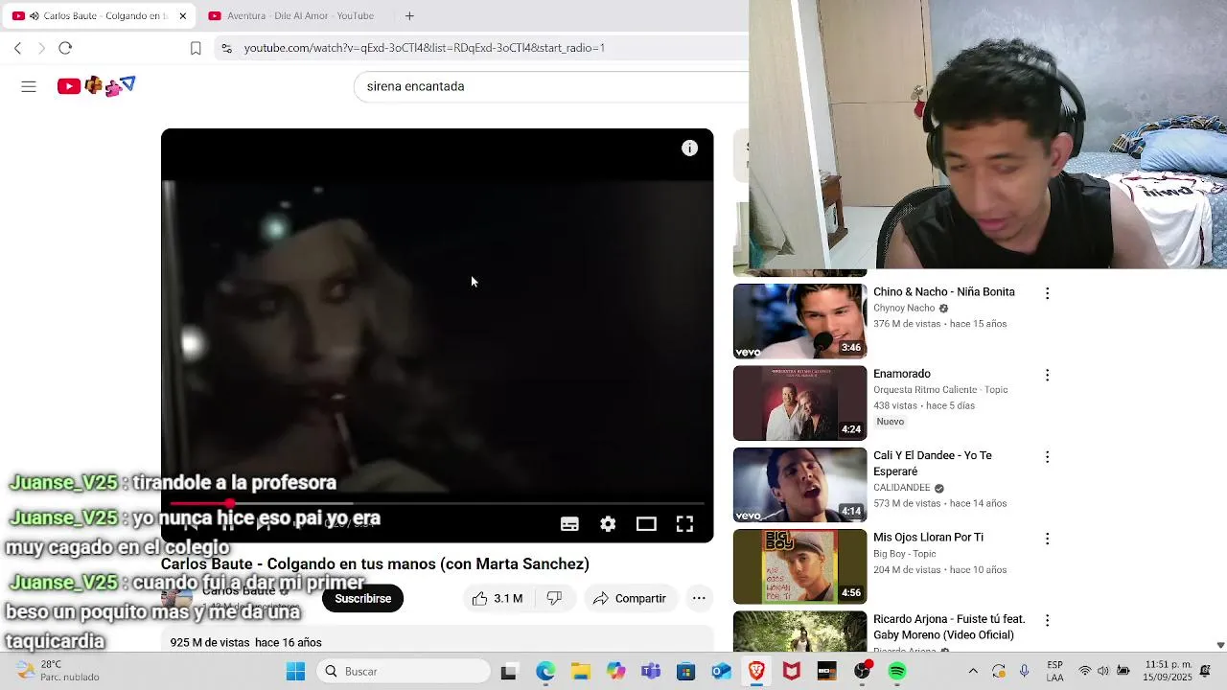Open Microsoft Edge from the taskbar
The width and height of the screenshot is (1227, 690).
click(x=544, y=672)
